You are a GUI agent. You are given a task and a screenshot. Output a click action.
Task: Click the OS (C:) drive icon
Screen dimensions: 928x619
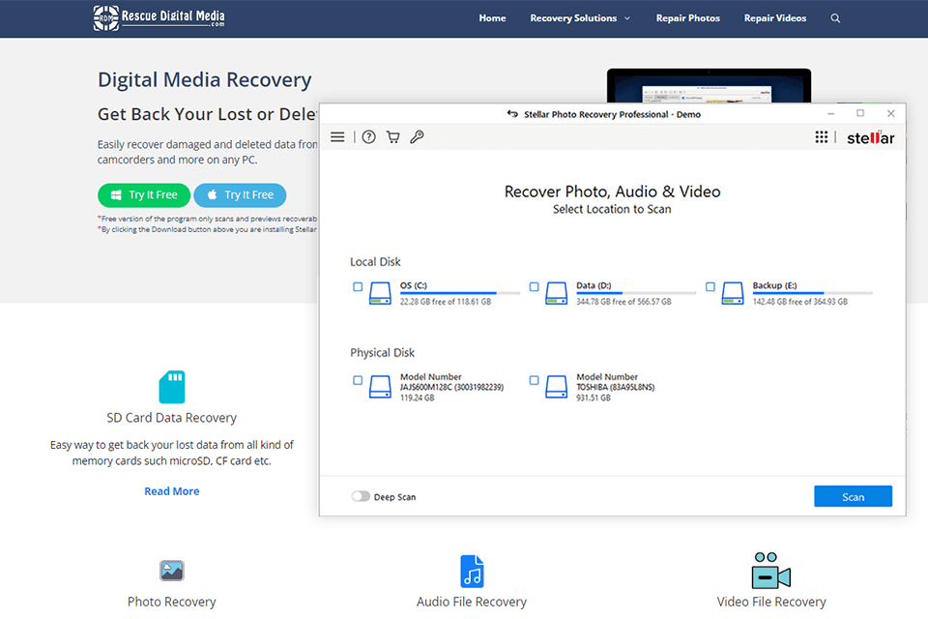click(380, 293)
